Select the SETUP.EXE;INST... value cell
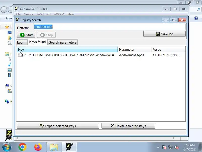This screenshot has height=152, width=202. click(167, 55)
